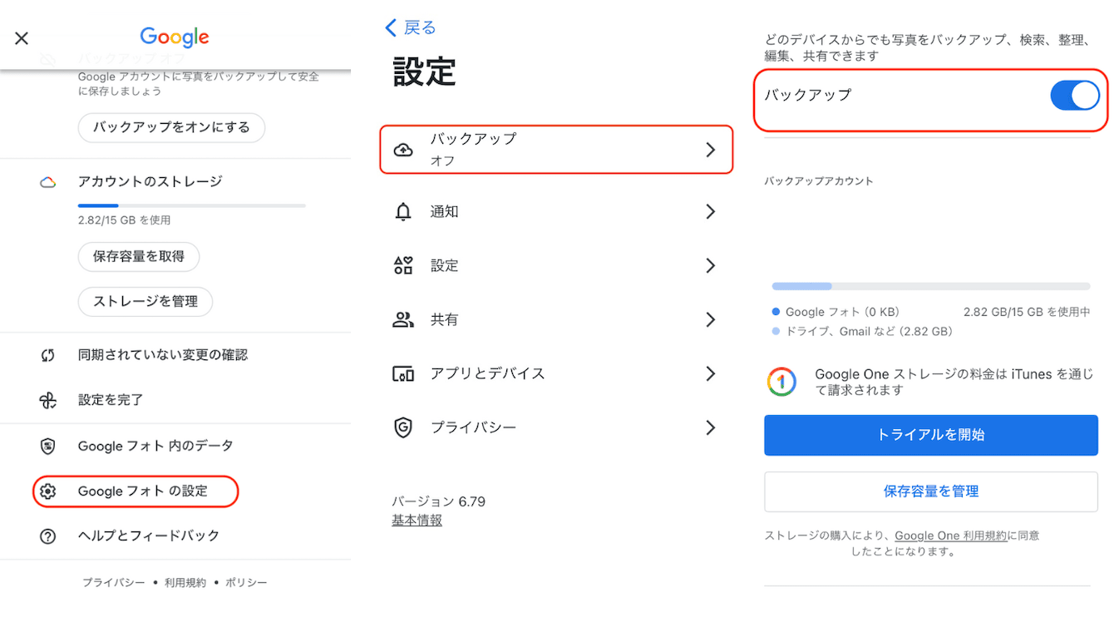Go back with the 戻る button
1114x637 pixels.
(x=411, y=28)
